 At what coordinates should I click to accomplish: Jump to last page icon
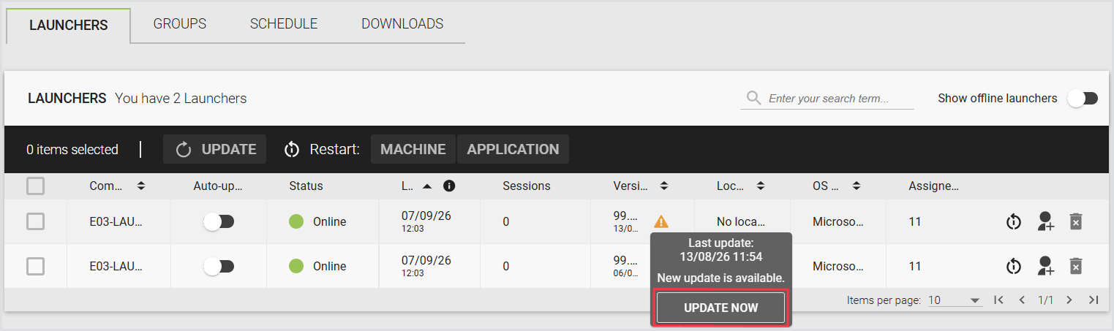[1094, 300]
